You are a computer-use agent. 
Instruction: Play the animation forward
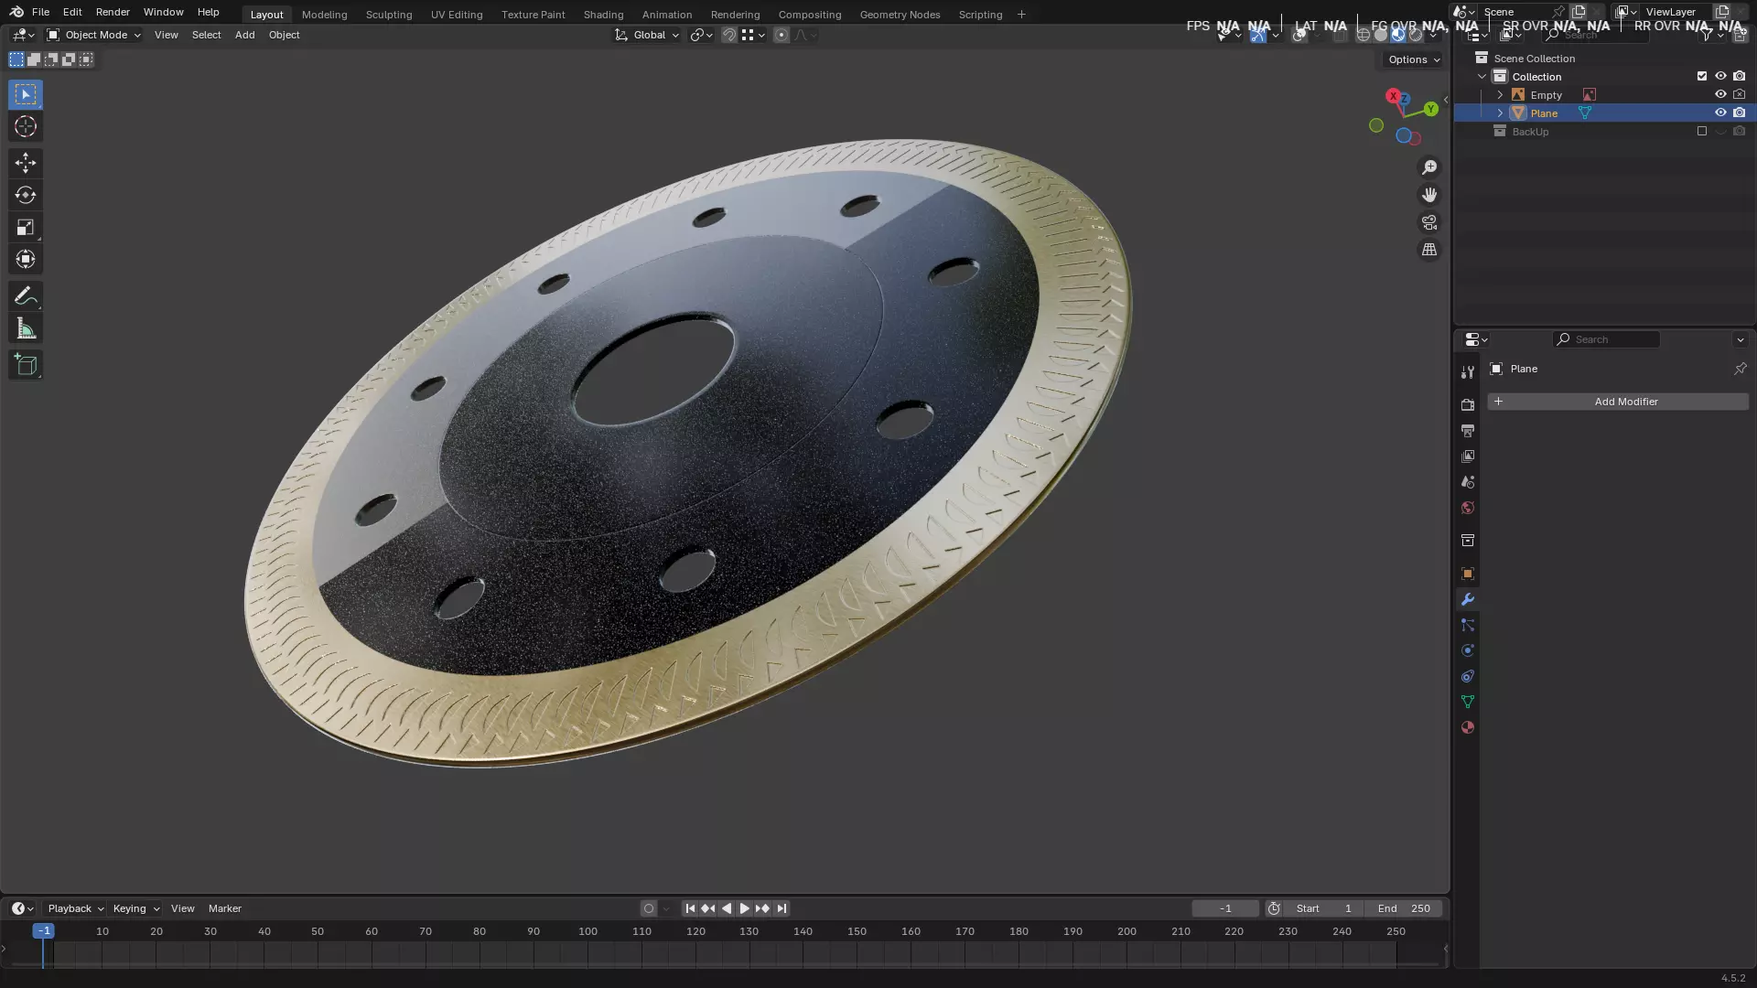click(744, 908)
